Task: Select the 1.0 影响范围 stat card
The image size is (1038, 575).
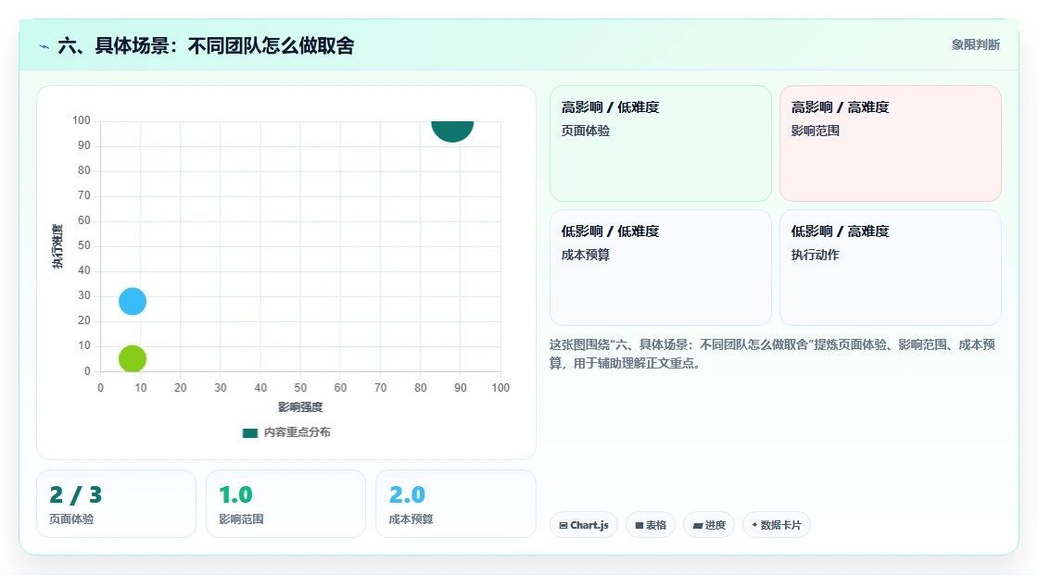Action: (286, 504)
